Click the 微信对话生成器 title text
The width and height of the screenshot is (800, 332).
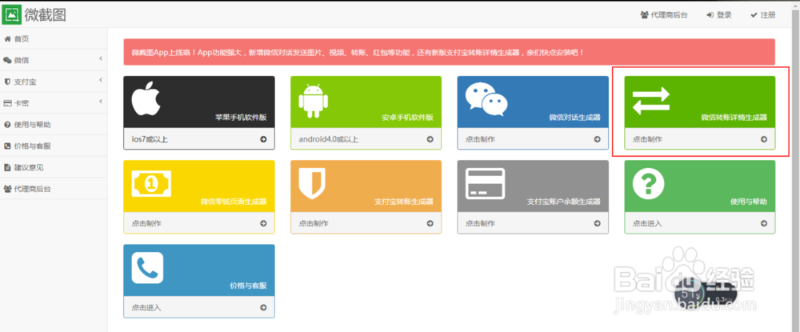[574, 118]
